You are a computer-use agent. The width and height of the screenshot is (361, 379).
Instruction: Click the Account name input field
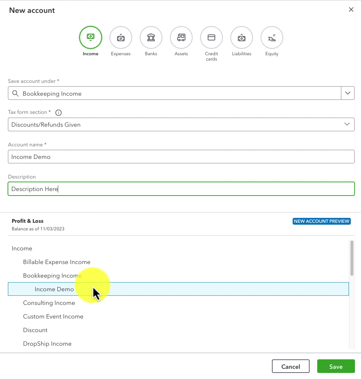181,157
